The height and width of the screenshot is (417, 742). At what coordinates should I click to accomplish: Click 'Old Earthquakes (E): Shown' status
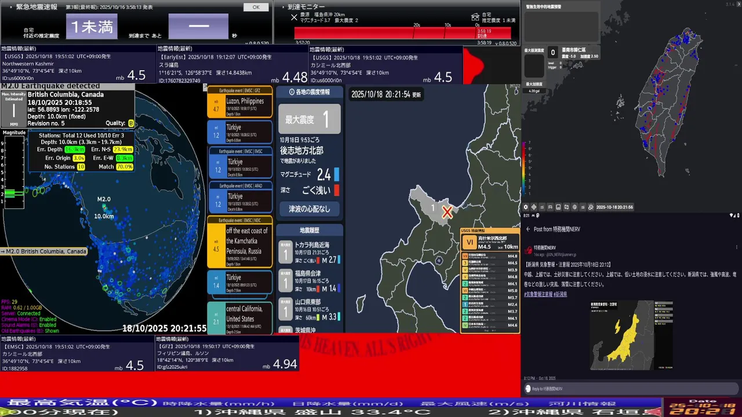pos(31,331)
